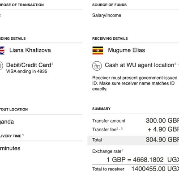
Task: Click Cash at WU agent location text
Action: (140, 65)
